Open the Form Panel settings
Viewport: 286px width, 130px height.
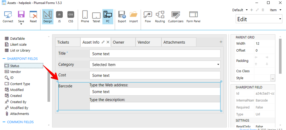click(193, 17)
